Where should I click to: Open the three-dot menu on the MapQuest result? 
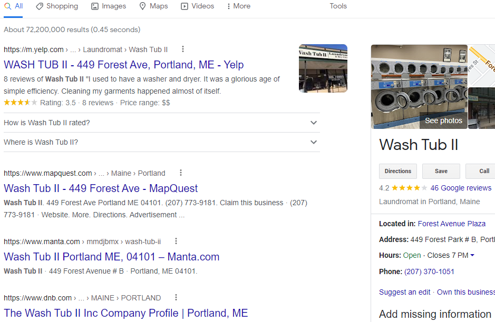pos(180,173)
